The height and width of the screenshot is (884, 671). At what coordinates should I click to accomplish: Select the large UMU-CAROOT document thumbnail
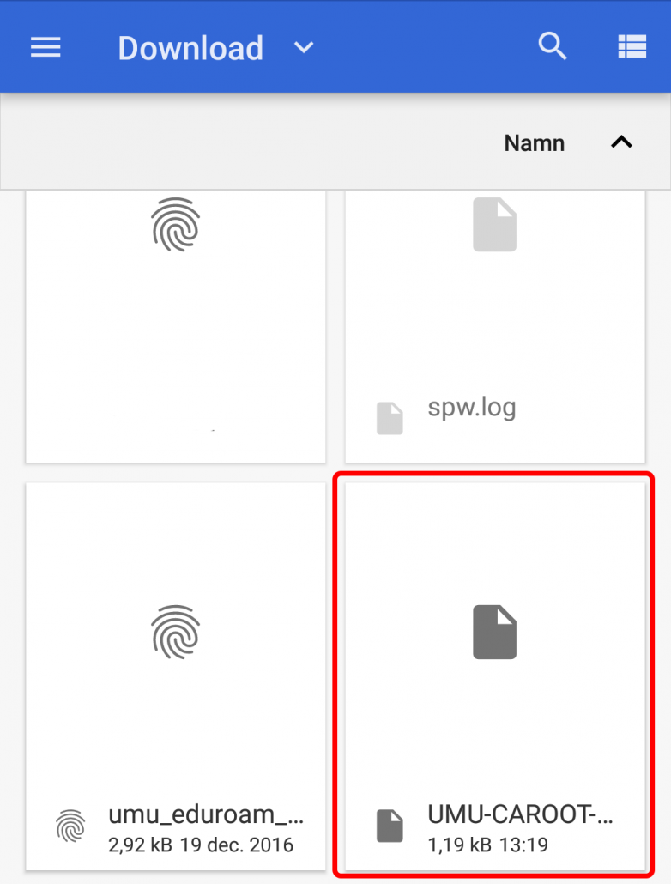(494, 632)
